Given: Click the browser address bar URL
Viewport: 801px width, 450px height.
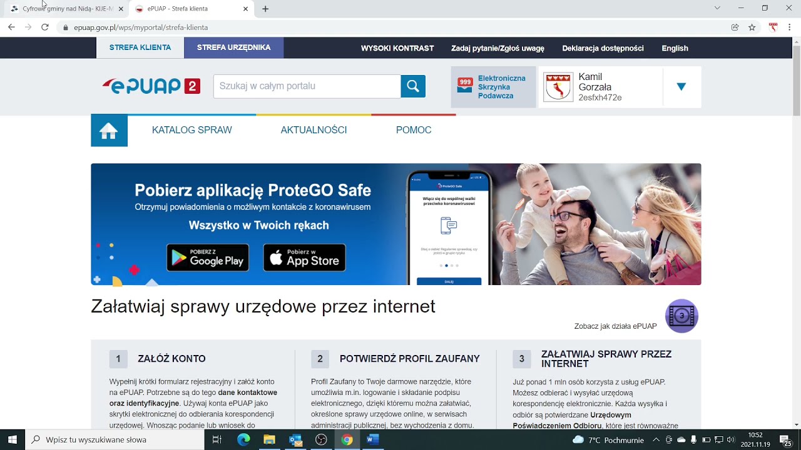Looking at the screenshot, I should [141, 27].
